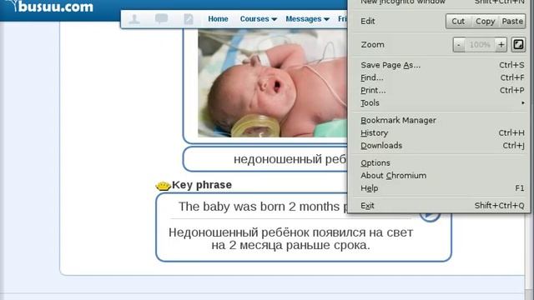
Task: Expand the Courses dropdown
Action: coord(258,19)
